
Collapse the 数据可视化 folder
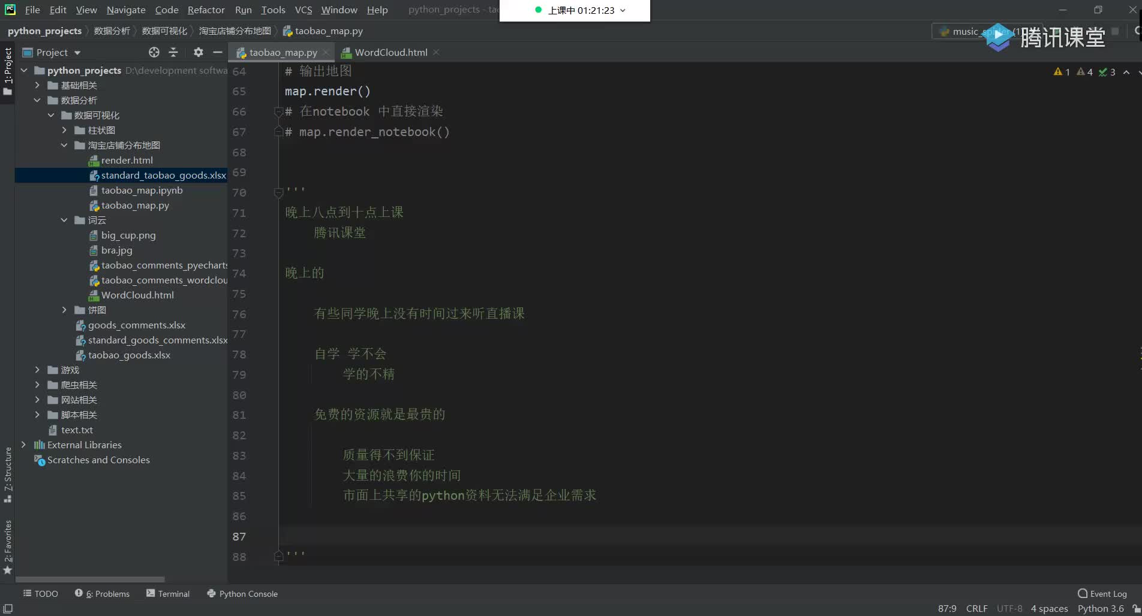[x=51, y=115]
